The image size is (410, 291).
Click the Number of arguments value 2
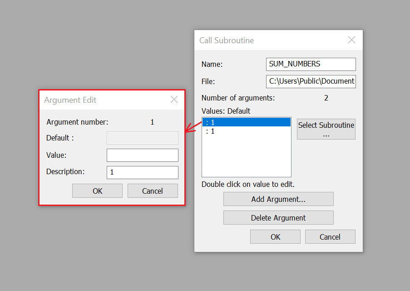326,98
